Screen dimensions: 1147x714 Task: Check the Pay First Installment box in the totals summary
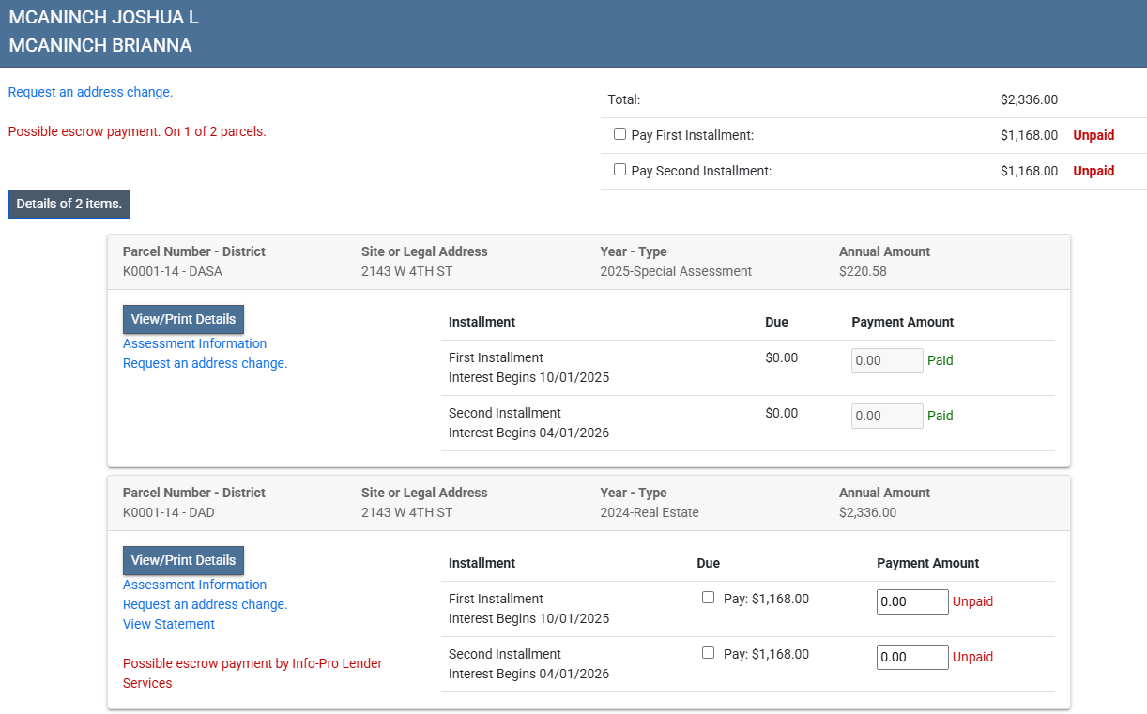(619, 134)
